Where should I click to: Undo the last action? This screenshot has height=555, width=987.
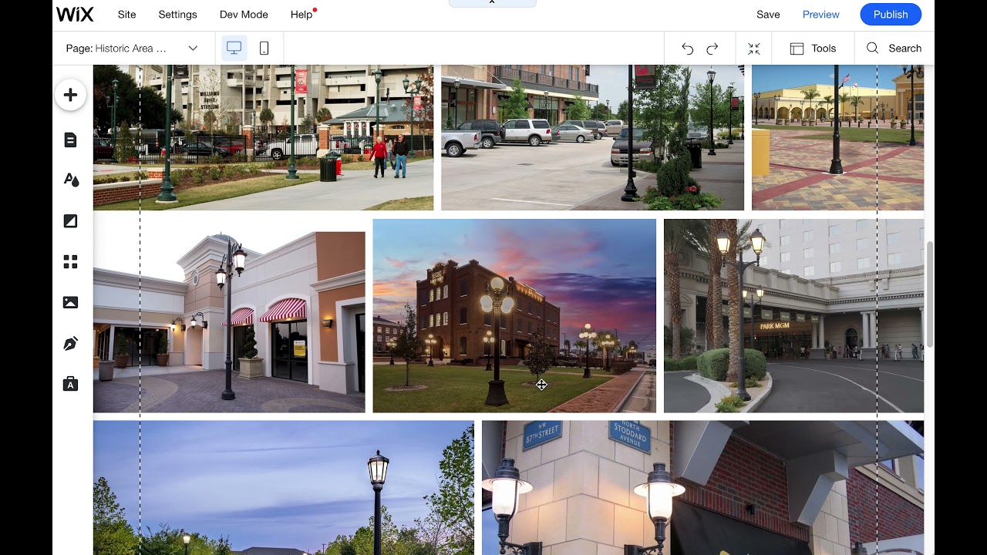[687, 49]
